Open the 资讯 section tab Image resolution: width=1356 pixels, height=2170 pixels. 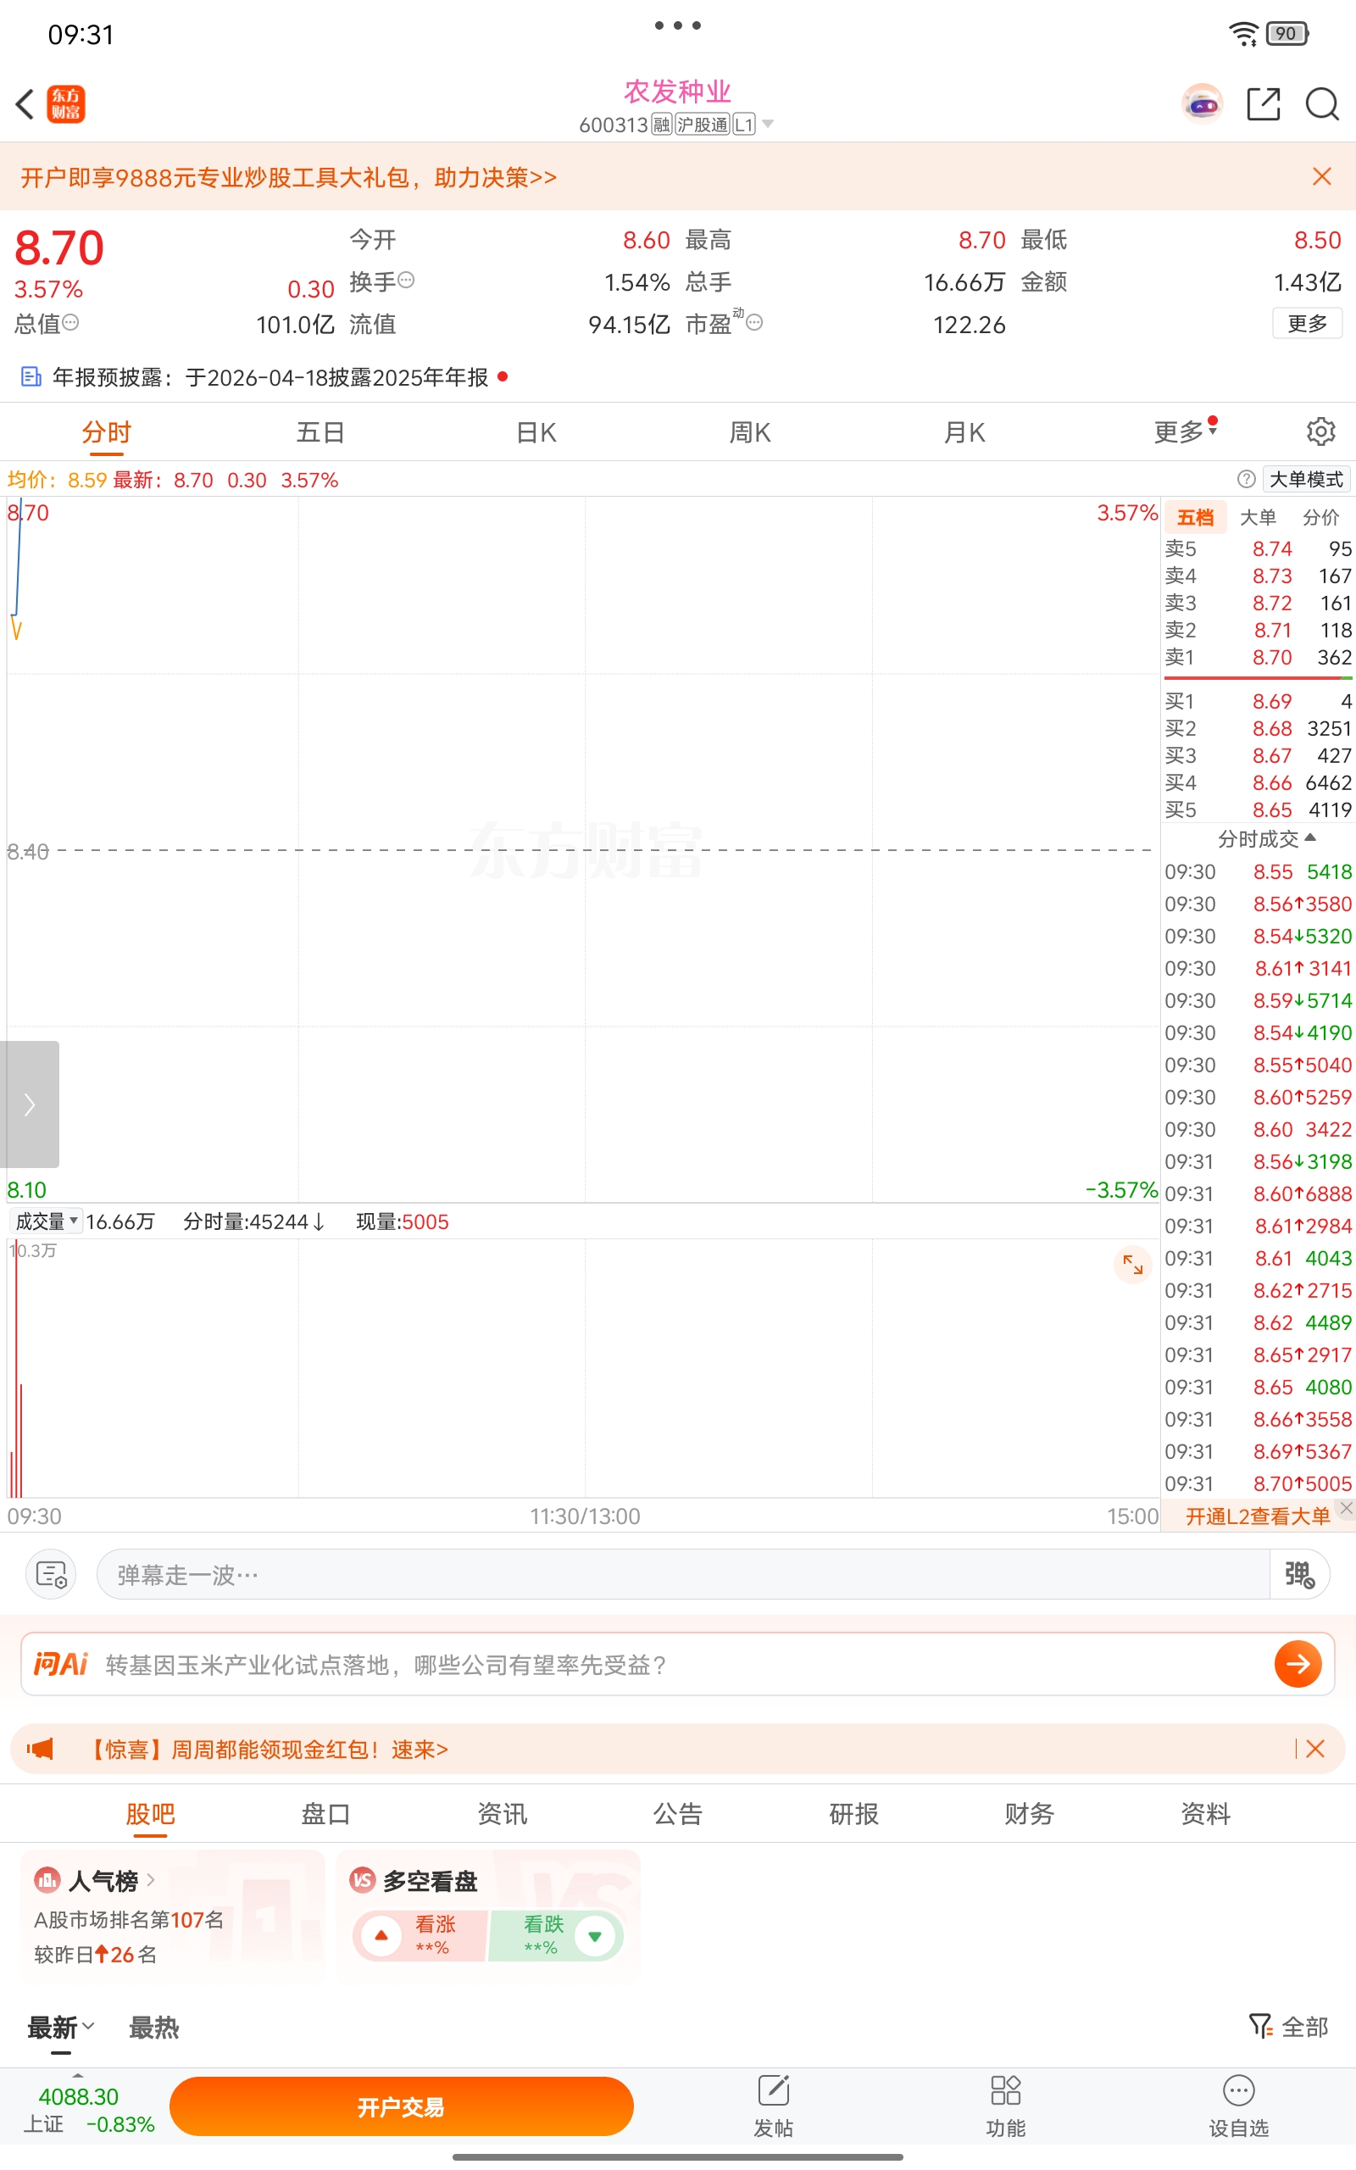point(503,1813)
